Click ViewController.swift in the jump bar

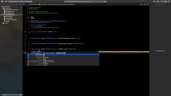(x=54, y=4)
